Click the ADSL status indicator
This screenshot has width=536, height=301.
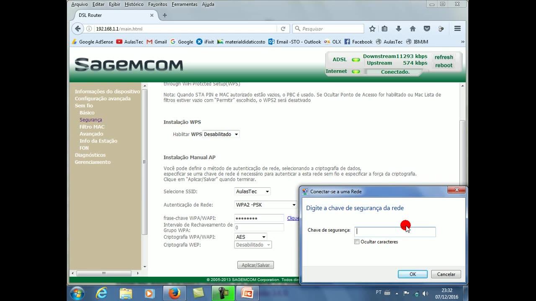(x=356, y=59)
